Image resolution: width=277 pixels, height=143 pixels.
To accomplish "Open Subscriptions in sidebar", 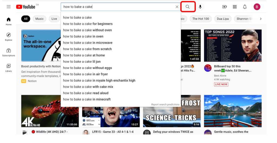I will coord(8,52).
